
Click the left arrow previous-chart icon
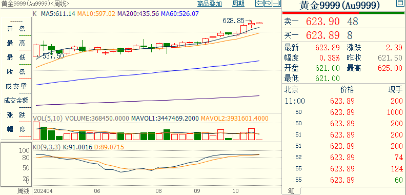tap(259, 4)
